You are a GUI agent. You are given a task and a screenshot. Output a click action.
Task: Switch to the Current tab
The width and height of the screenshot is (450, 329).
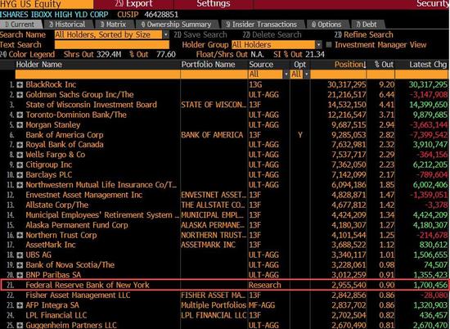pos(20,25)
